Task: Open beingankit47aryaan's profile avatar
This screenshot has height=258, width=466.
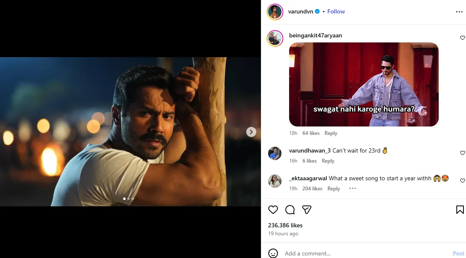Action: pos(275,39)
